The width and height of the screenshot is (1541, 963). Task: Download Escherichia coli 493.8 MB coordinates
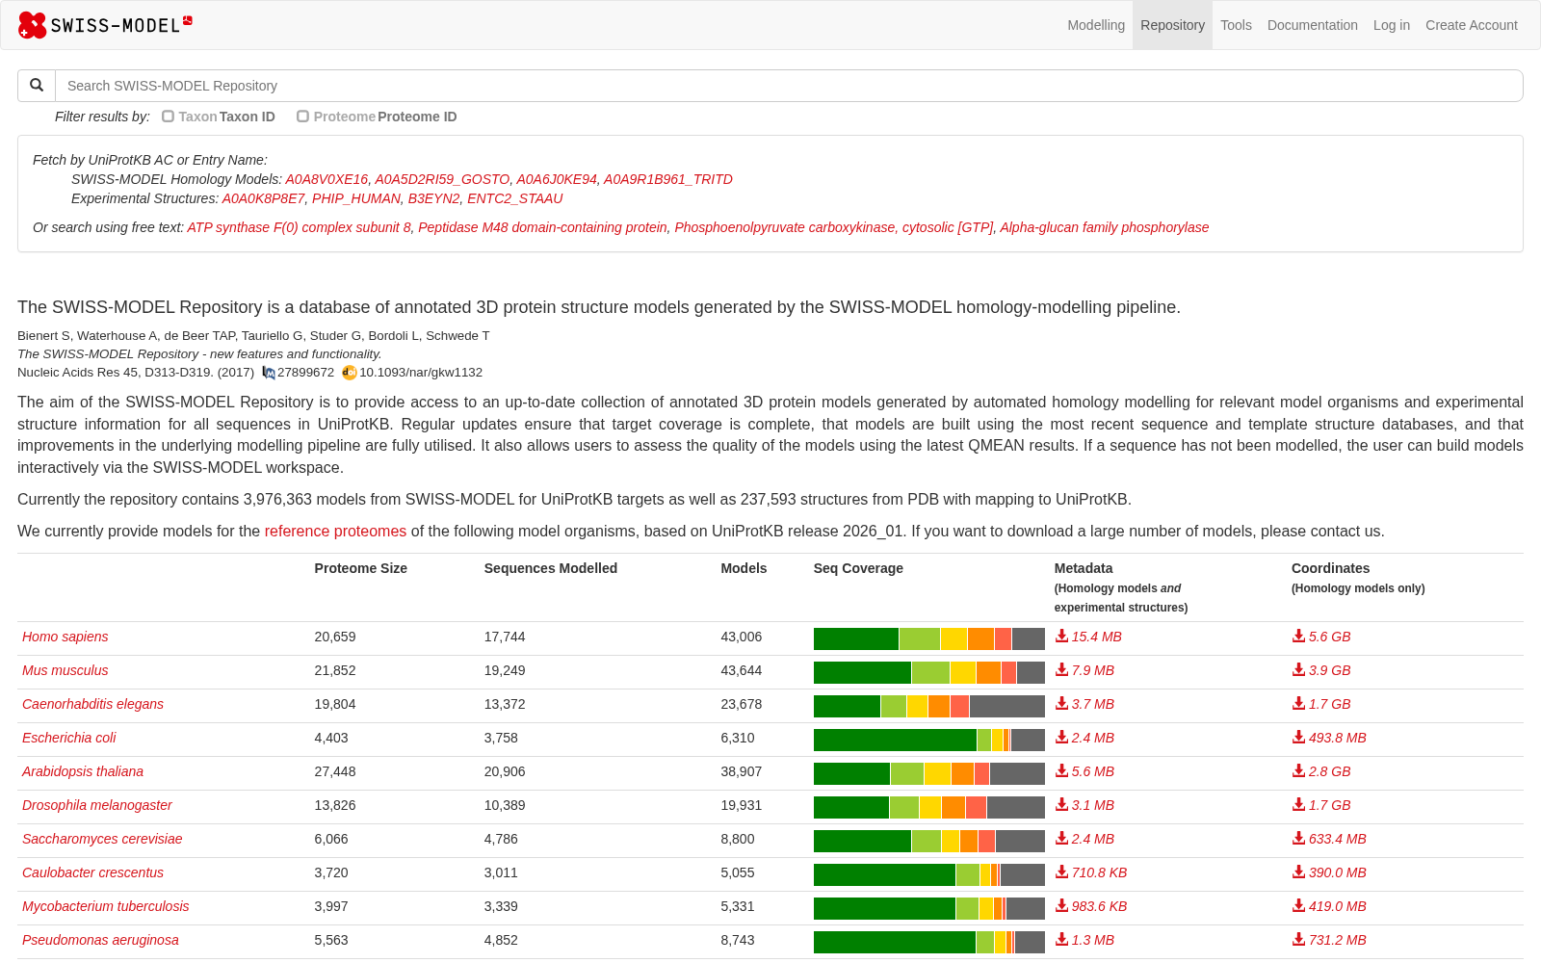(x=1329, y=738)
